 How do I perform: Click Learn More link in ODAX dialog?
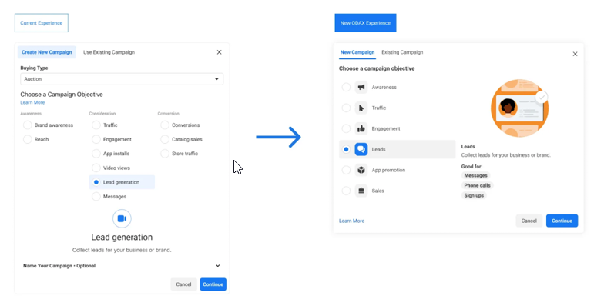(351, 221)
